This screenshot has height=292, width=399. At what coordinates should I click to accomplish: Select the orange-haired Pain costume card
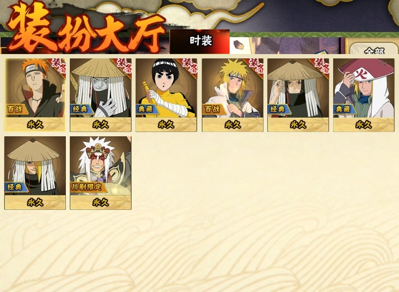(x=35, y=95)
